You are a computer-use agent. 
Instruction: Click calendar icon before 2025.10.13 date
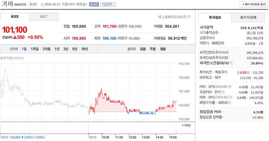[x=42, y=5]
